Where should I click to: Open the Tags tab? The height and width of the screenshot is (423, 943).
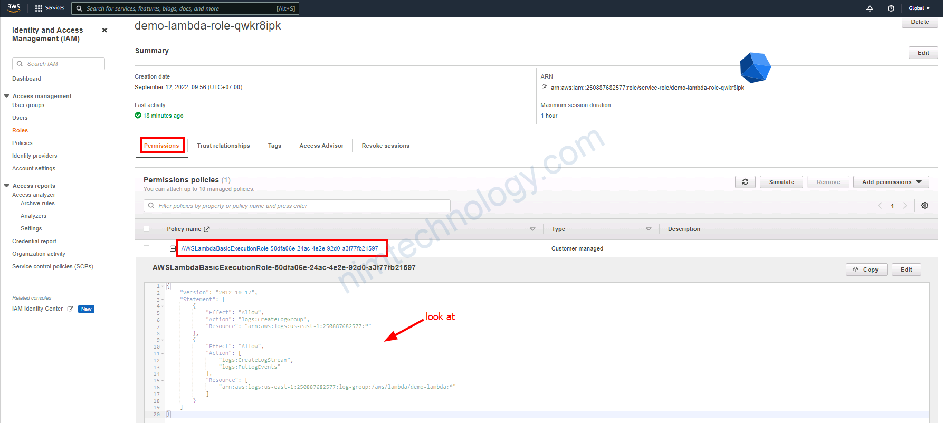274,146
